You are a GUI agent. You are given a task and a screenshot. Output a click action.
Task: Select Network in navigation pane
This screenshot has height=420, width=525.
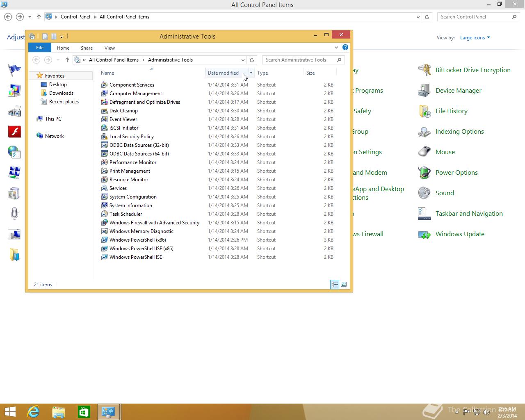point(54,136)
